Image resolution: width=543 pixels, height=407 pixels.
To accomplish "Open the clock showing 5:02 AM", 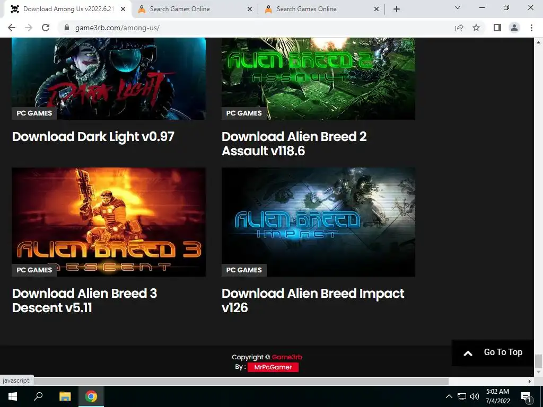I will (497, 396).
